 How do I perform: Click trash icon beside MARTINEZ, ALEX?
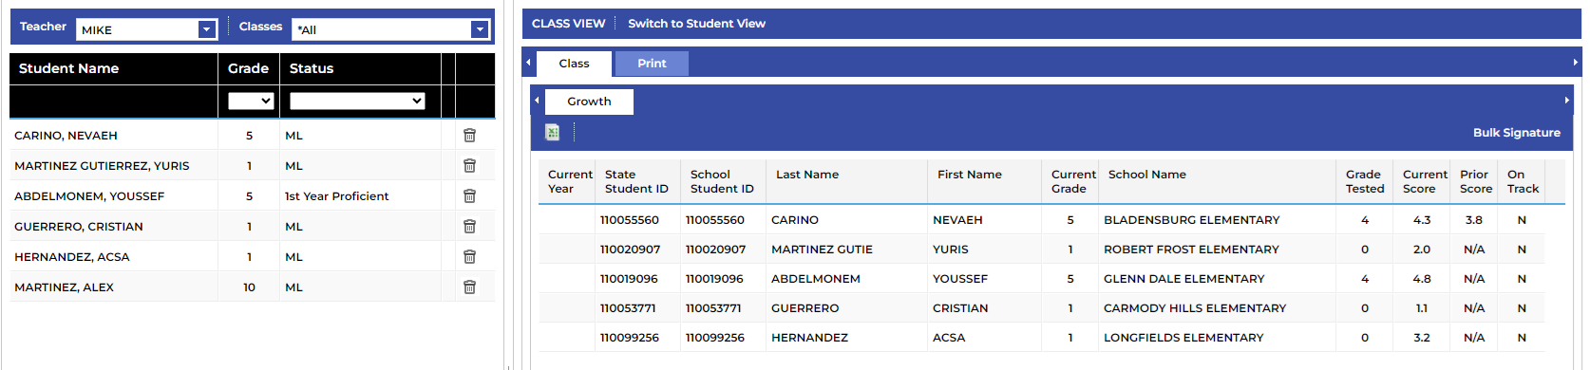click(x=469, y=287)
